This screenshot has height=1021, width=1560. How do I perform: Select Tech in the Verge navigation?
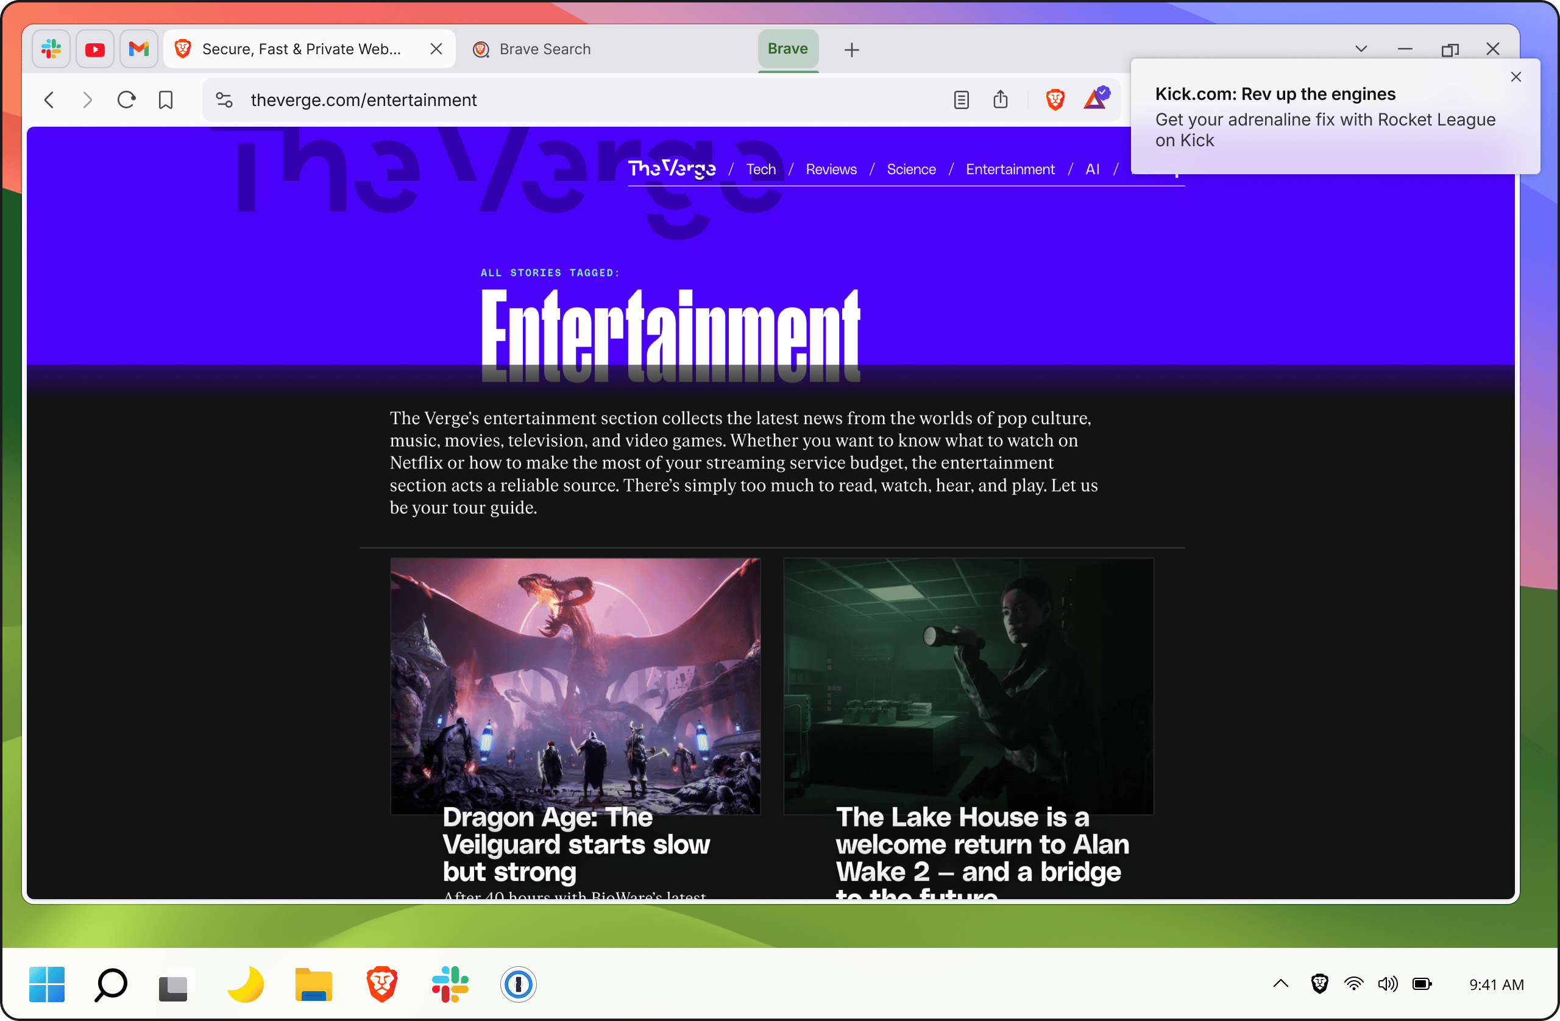pos(760,169)
